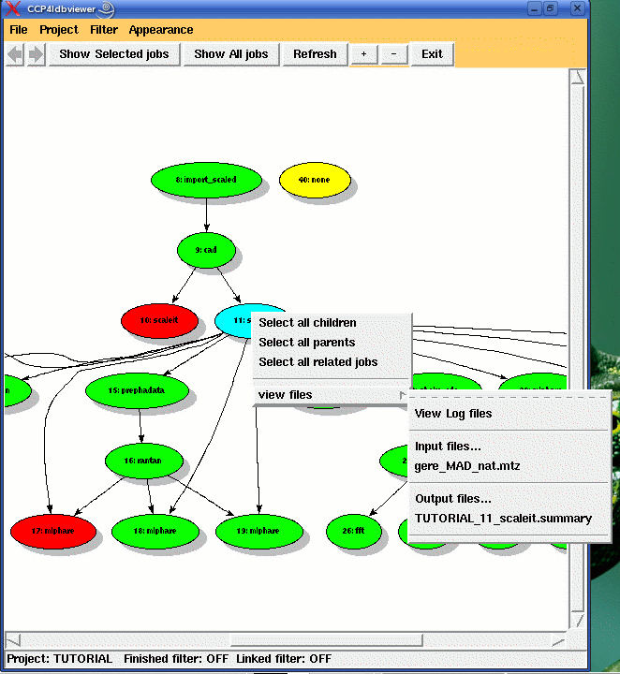Click the green prephadata job node
The width and height of the screenshot is (620, 674).
coord(137,389)
